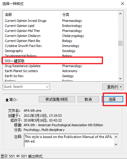
Task: Click down arrow in 注释 box
Action: [116, 144]
